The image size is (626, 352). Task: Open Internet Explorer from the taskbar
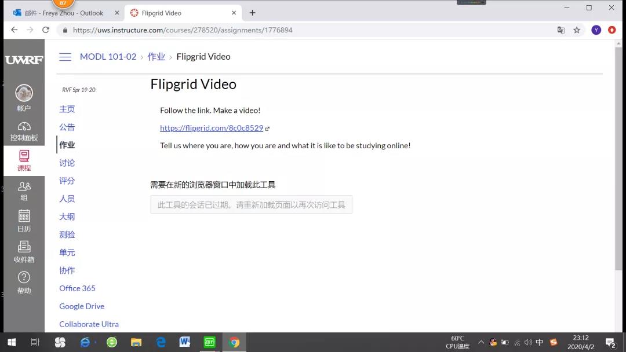coord(85,342)
